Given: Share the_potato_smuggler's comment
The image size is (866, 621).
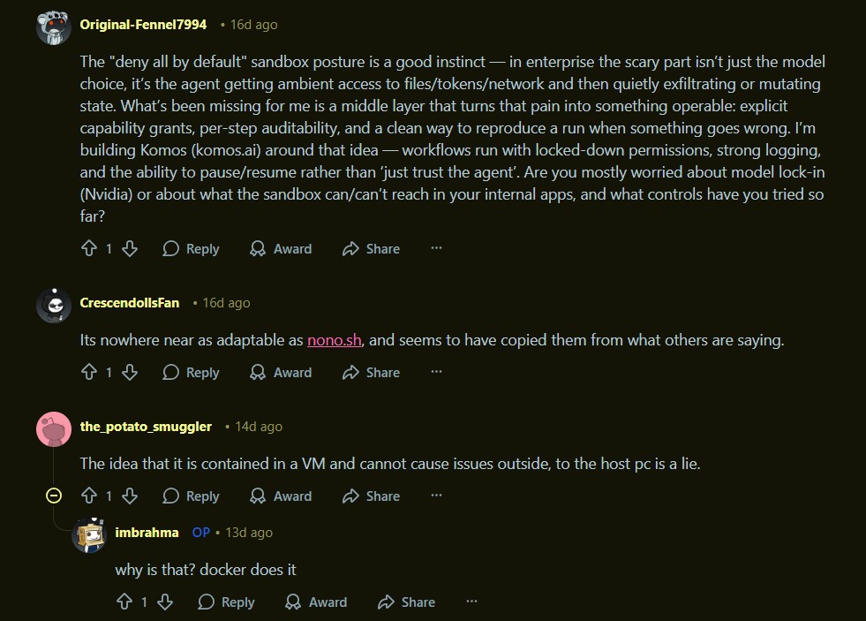Looking at the screenshot, I should (x=371, y=496).
